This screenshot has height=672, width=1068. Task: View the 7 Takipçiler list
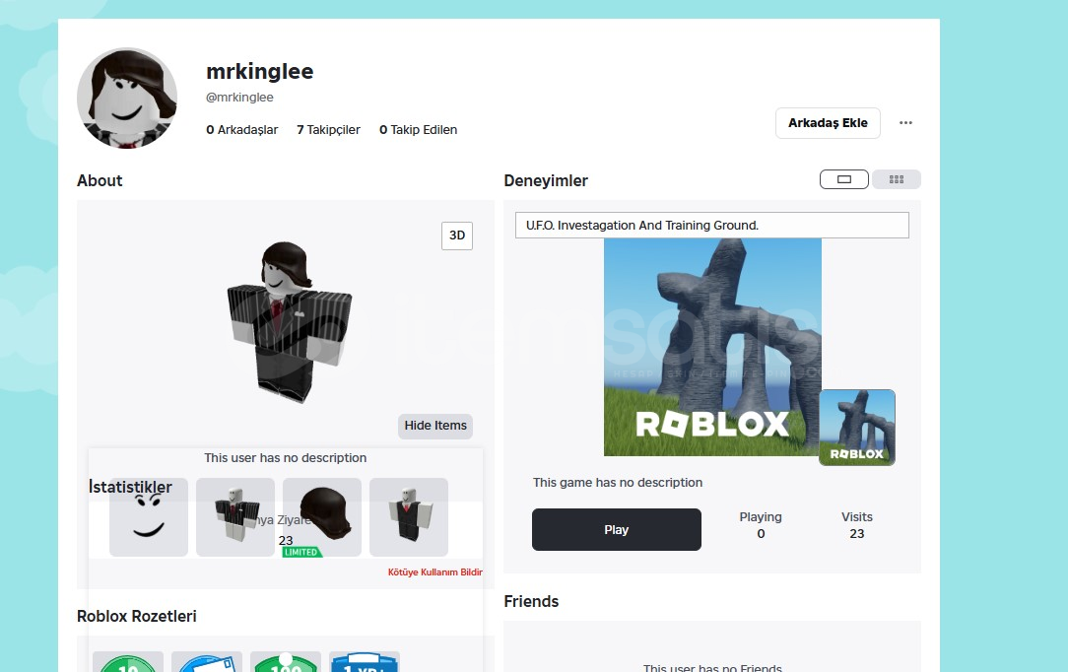click(x=328, y=130)
